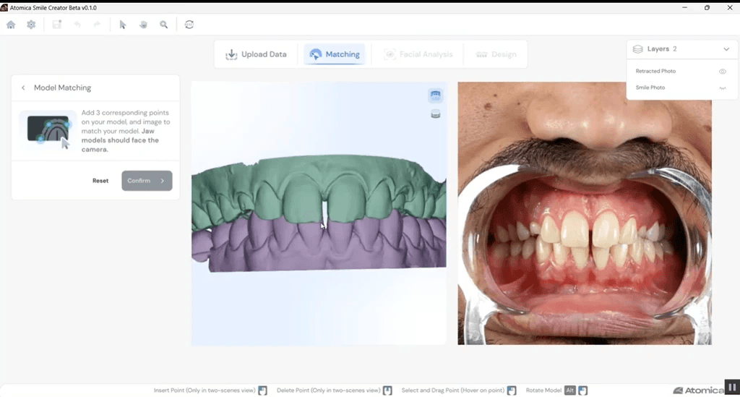Click the model matching instruction thumbnail
Image resolution: width=740 pixels, height=397 pixels.
(48, 130)
